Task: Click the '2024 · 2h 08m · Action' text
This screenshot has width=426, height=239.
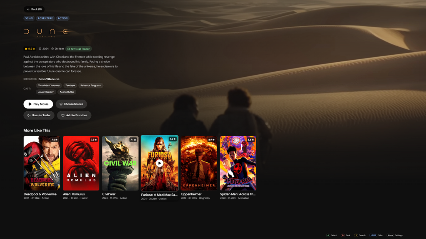Action: pyautogui.click(x=36, y=198)
